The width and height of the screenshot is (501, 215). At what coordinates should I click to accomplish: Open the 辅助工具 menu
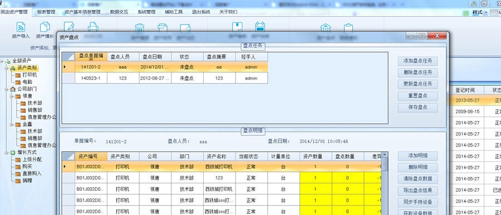(x=174, y=12)
